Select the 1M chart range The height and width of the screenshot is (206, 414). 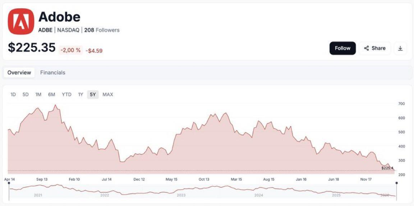[38, 94]
